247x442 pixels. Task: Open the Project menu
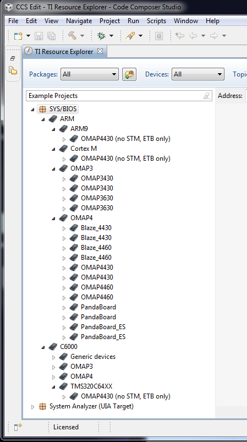click(110, 21)
